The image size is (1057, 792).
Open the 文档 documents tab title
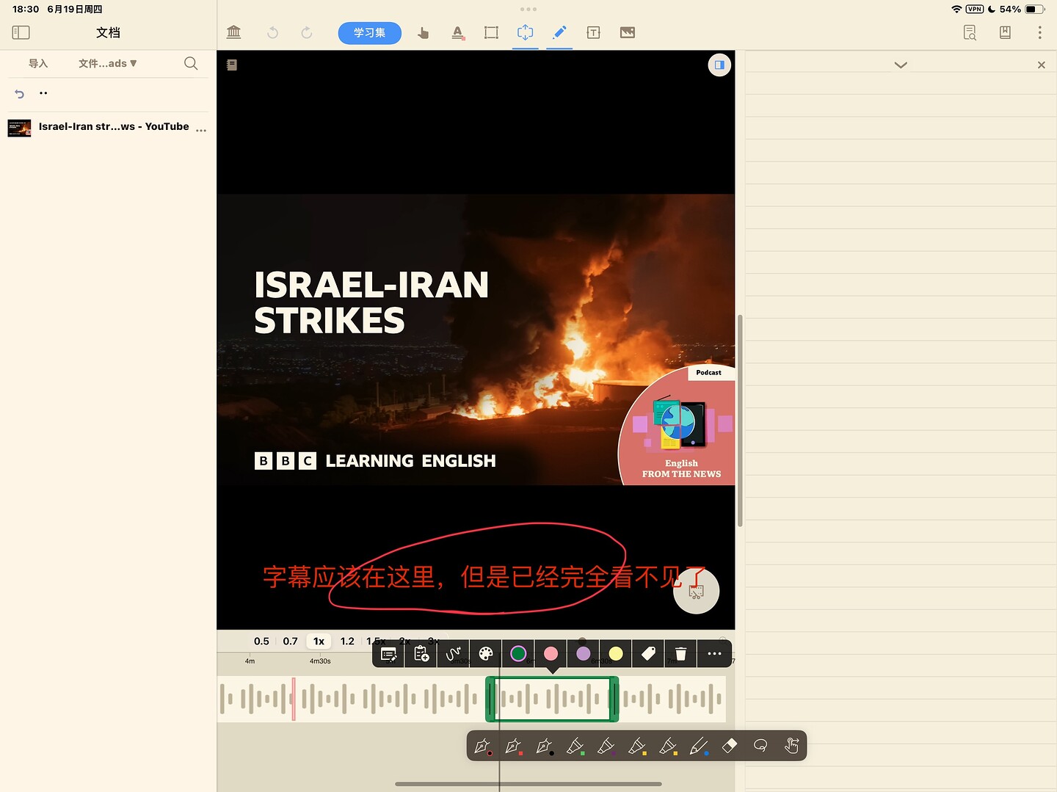click(108, 32)
